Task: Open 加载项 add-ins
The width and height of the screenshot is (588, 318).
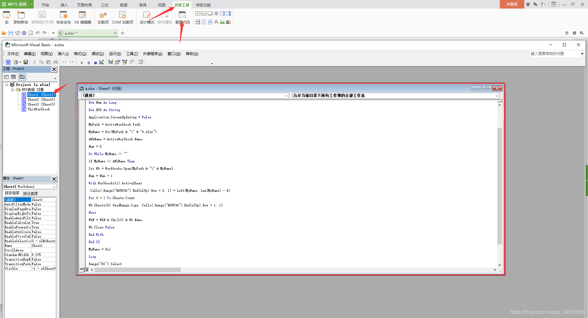Action: [103, 17]
